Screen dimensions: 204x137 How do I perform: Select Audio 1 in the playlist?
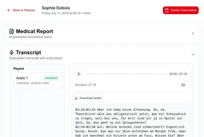tap(38, 80)
